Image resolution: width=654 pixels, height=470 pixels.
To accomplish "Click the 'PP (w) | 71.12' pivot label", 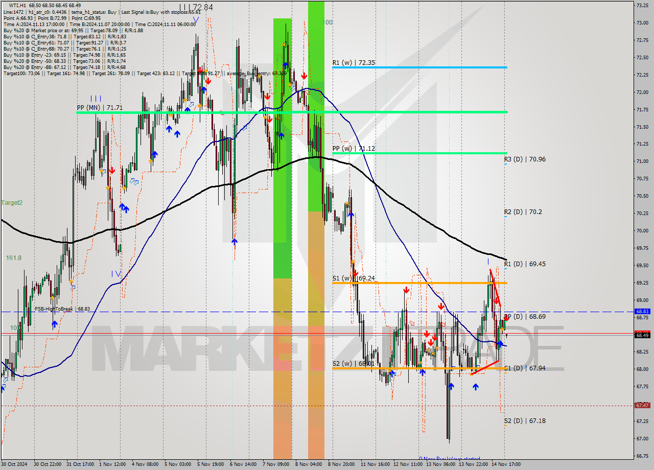I will [354, 149].
